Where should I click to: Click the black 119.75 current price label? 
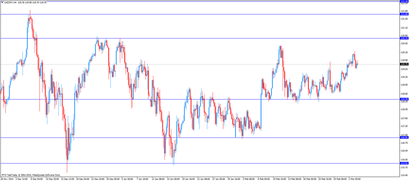coord(404,64)
